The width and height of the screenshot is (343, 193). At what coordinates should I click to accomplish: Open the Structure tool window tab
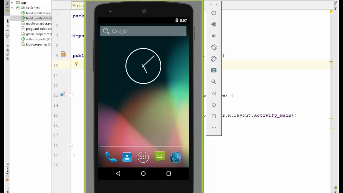click(x=7, y=29)
